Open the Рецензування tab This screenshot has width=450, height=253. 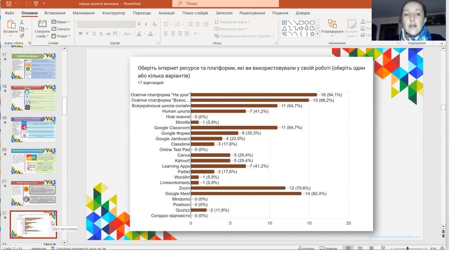tap(252, 13)
